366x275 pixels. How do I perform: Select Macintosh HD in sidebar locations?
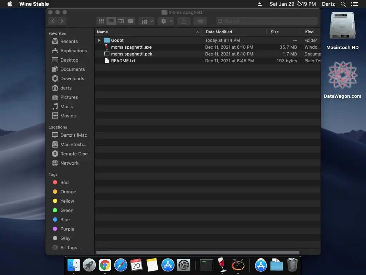[x=70, y=145]
